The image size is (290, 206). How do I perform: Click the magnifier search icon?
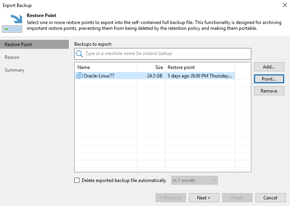coord(79,53)
